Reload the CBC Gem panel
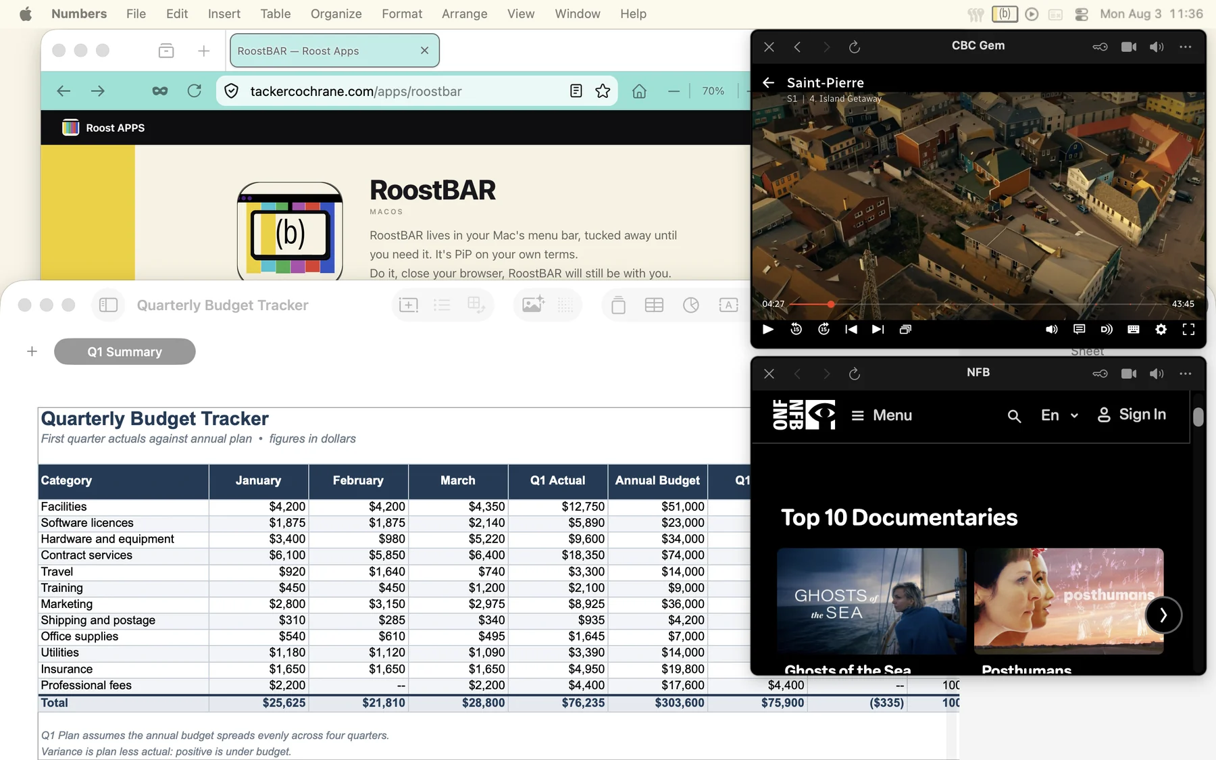The height and width of the screenshot is (760, 1216). 854,47
